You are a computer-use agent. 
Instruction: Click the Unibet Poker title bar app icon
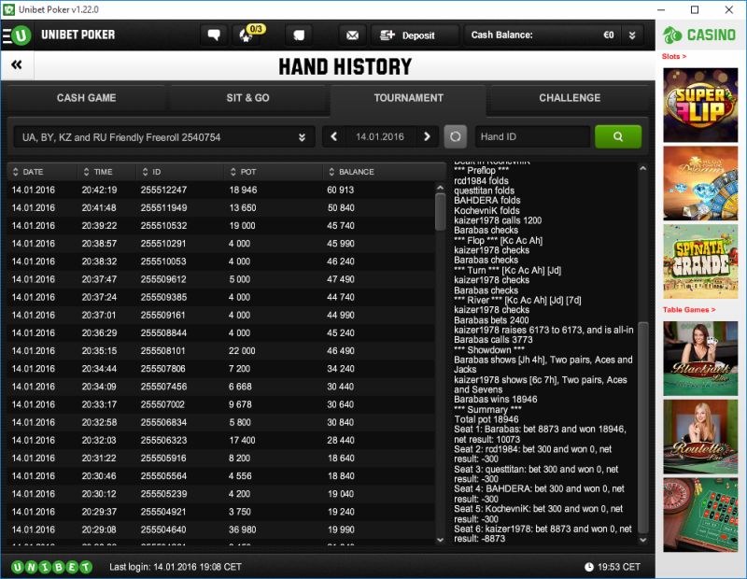[x=8, y=9]
